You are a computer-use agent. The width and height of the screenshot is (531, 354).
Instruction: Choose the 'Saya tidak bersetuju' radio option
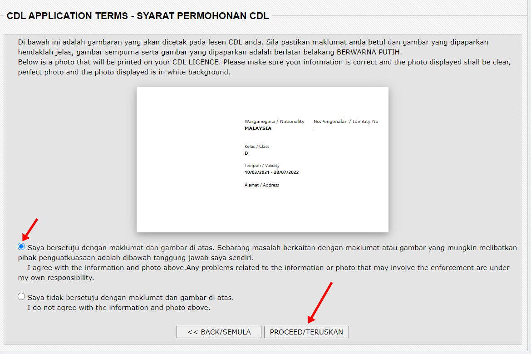(21, 296)
